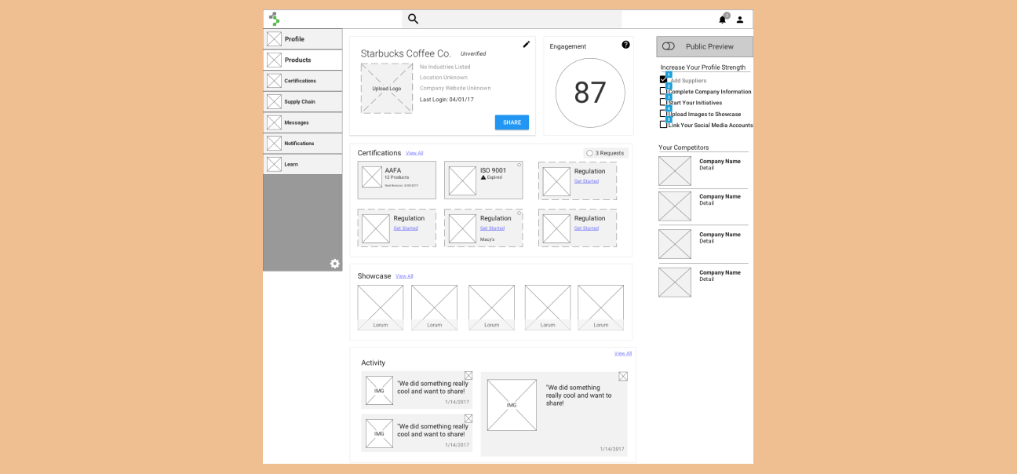This screenshot has width=1017, height=474.
Task: Click the Activity section heading
Action: point(374,363)
